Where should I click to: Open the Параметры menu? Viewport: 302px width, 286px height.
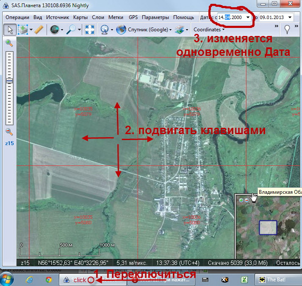point(155,17)
